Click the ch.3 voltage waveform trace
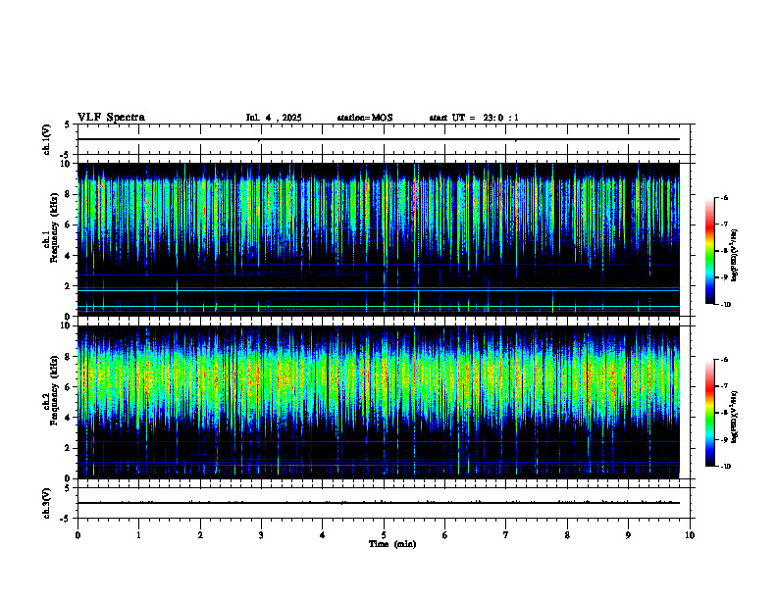 pyautogui.click(x=378, y=503)
